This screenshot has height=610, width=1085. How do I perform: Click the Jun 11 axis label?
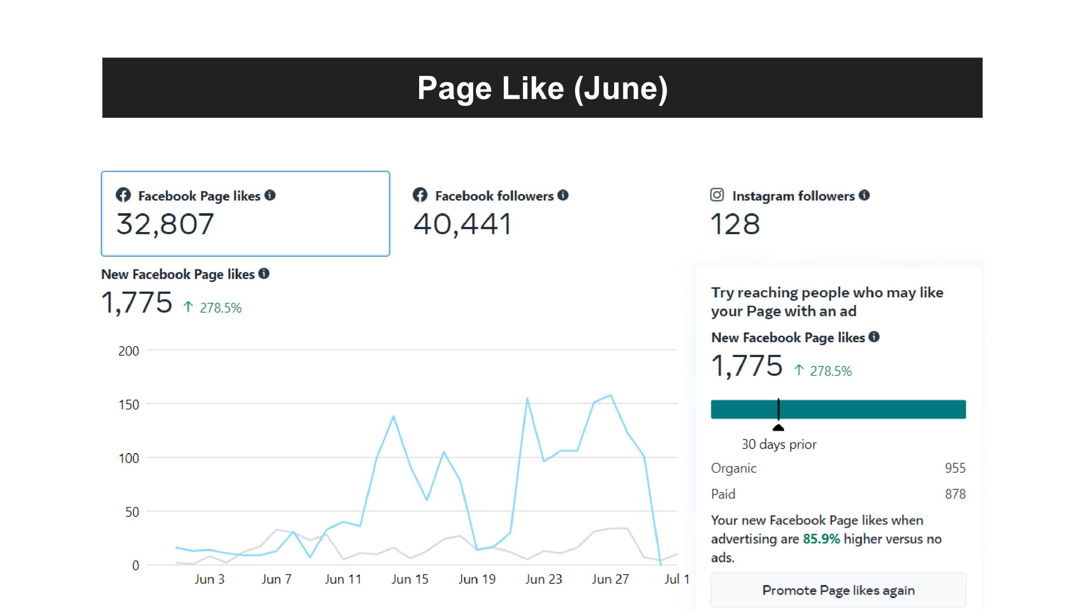pos(343,579)
